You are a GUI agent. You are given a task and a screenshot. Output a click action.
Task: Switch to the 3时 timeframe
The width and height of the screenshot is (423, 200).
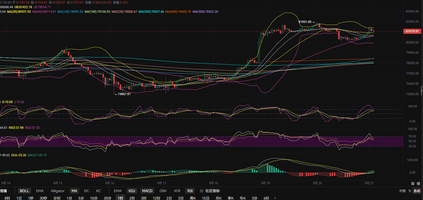[144, 198]
